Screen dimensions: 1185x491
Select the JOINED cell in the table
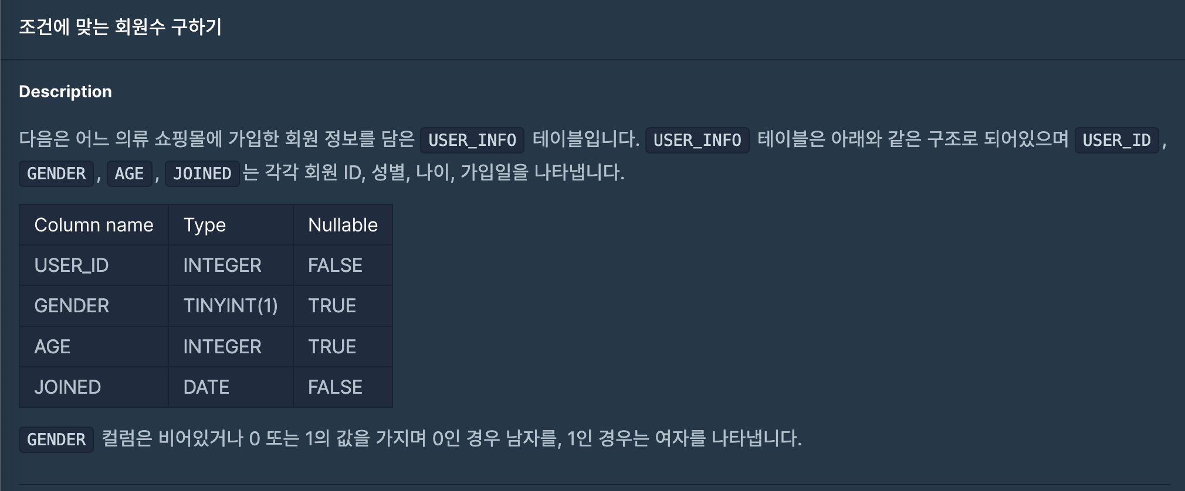click(67, 387)
